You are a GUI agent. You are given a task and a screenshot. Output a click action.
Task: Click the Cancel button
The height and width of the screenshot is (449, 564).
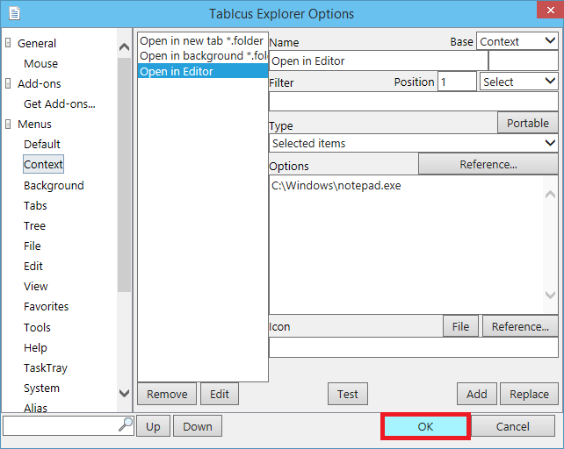[x=512, y=426]
